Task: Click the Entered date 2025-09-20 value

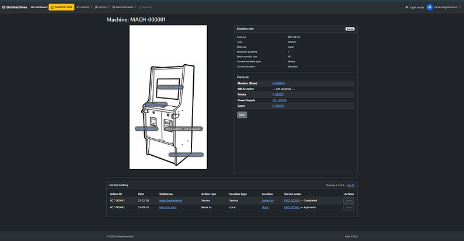Action: click(294, 37)
